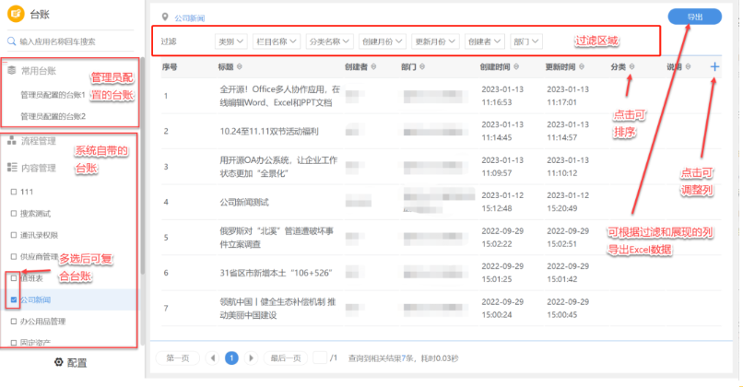Screen dimensions: 743x387
Task: Select 管理员配置的台账1 in sidebar
Action: point(53,95)
